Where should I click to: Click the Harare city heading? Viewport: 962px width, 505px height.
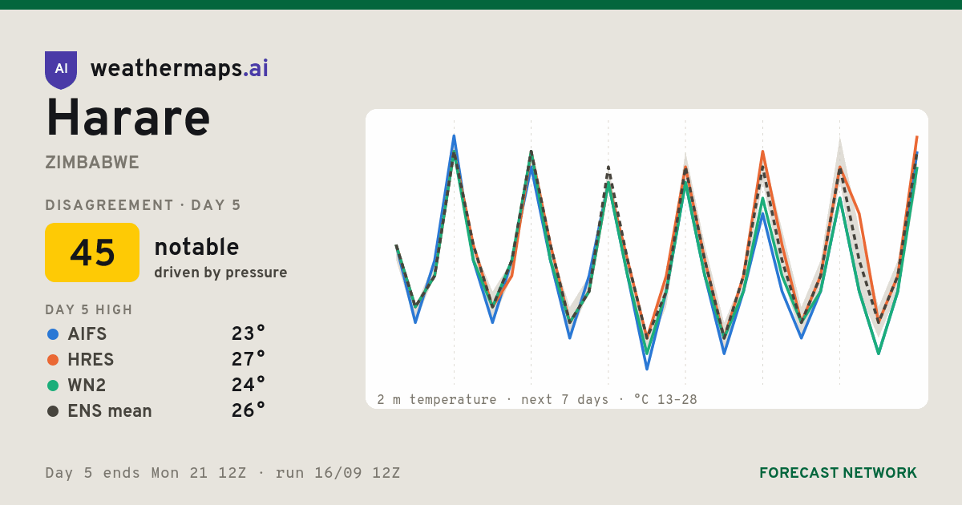coord(128,118)
